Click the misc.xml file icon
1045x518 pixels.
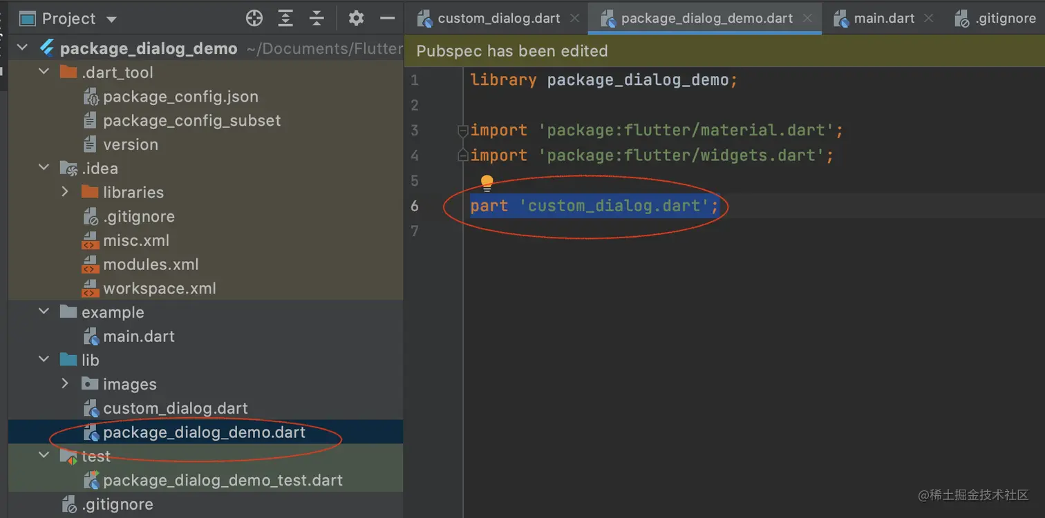(90, 240)
